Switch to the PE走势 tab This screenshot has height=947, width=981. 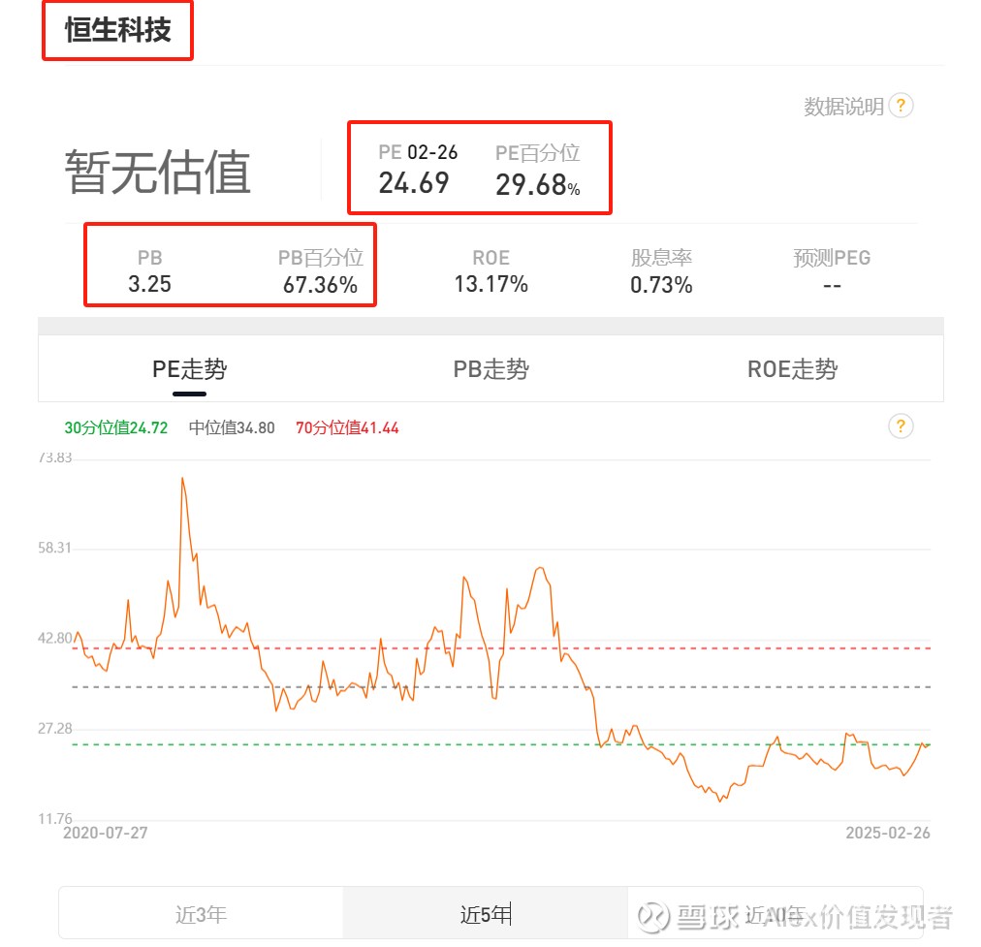coord(190,369)
